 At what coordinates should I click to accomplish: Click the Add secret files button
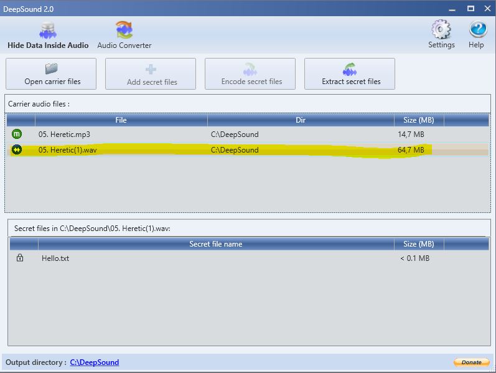151,74
